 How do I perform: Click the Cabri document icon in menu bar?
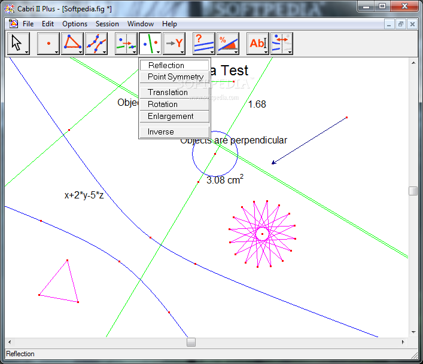[13, 24]
